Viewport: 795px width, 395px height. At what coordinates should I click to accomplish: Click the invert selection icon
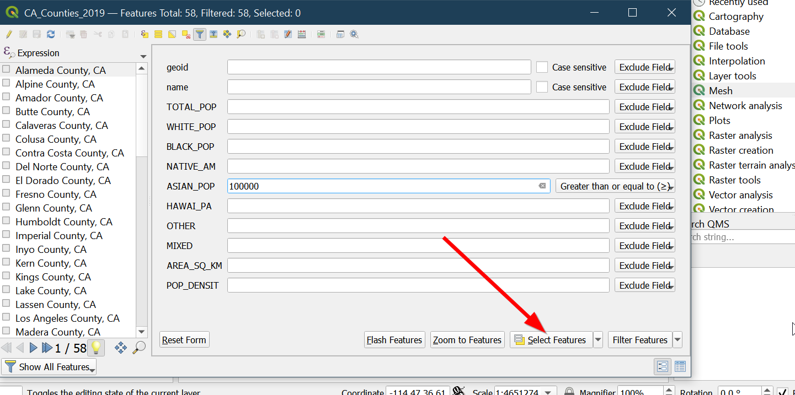tap(172, 34)
